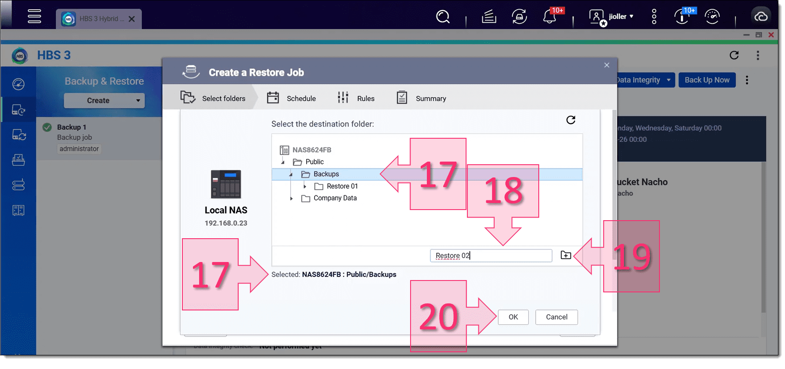Open the external devices icon
Viewport: 785px width, 369px height.
519,17
